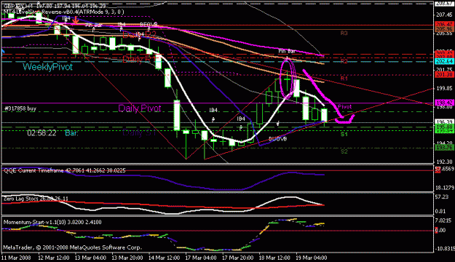Click the R2 pivot level label
This screenshot has width=455, height=262.
[344, 61]
